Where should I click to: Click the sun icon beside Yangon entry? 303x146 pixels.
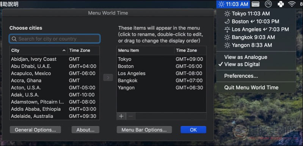(227, 45)
